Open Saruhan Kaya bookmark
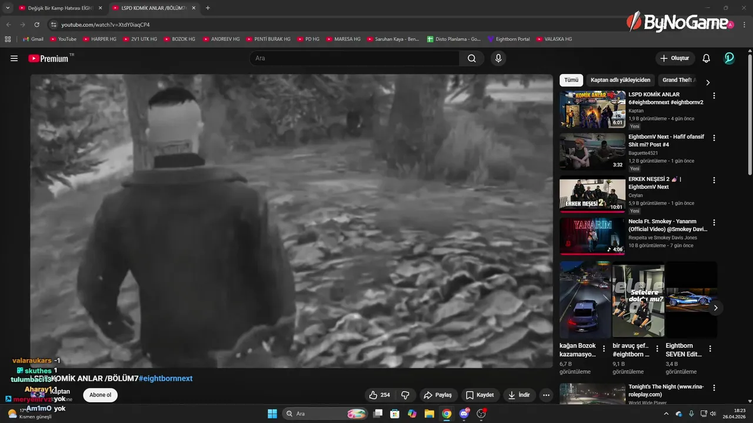Screen dimensions: 753x423 [393, 39]
